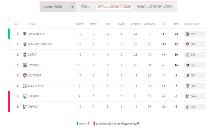Switch to the ლიგა 3 tab
The width and height of the screenshot is (217, 129).
click(x=86, y=7)
